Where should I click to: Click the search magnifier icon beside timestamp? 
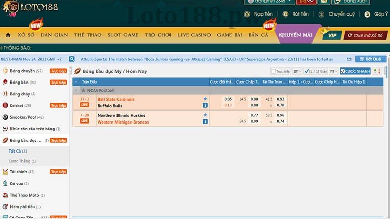[72, 59]
